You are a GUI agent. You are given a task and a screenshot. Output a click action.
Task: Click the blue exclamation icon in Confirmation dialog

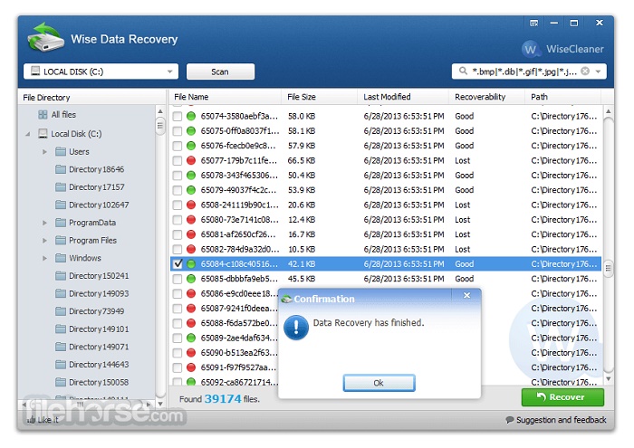coord(296,328)
